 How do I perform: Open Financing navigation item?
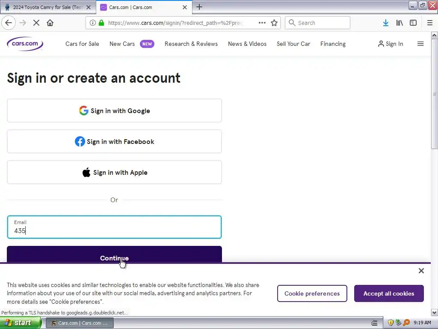point(333,44)
